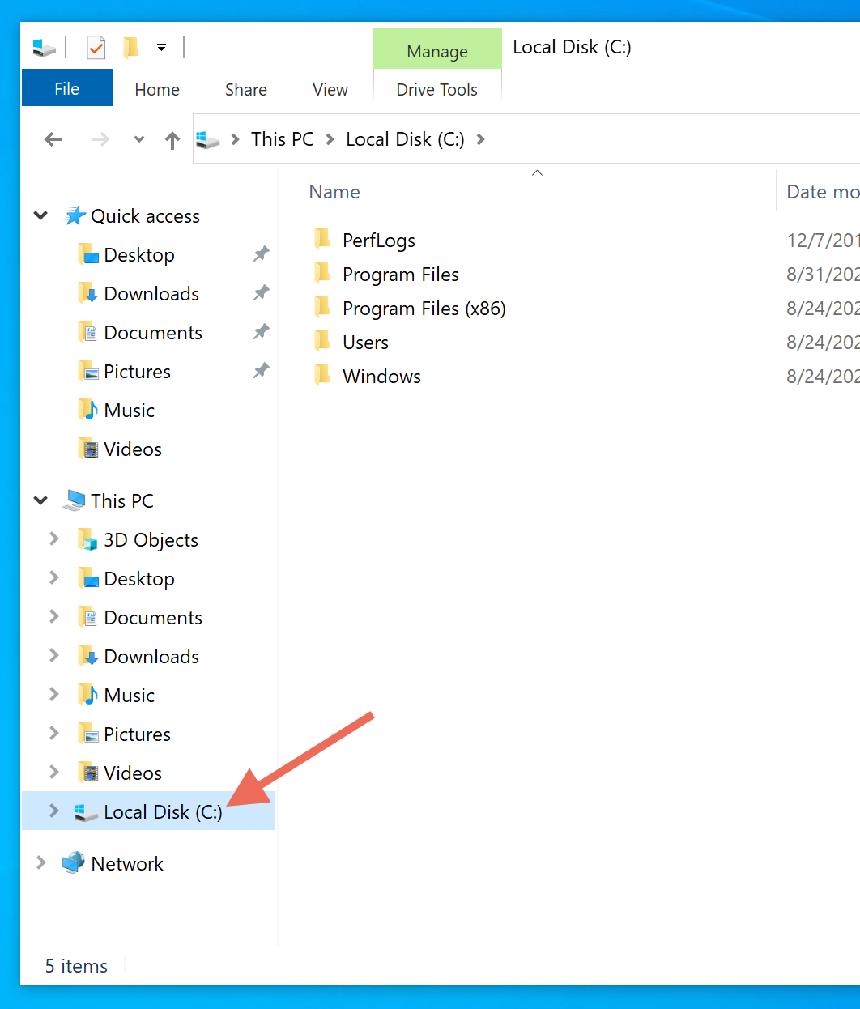Open Videos under Quick access

[133, 449]
